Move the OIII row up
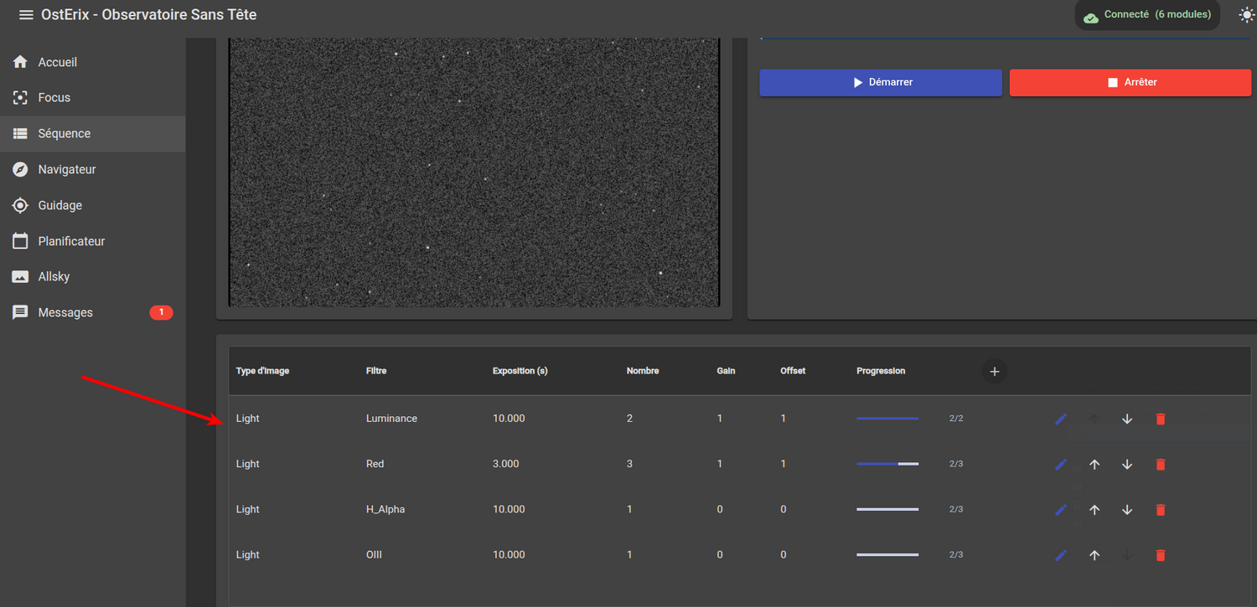This screenshot has width=1257, height=607. (x=1094, y=555)
